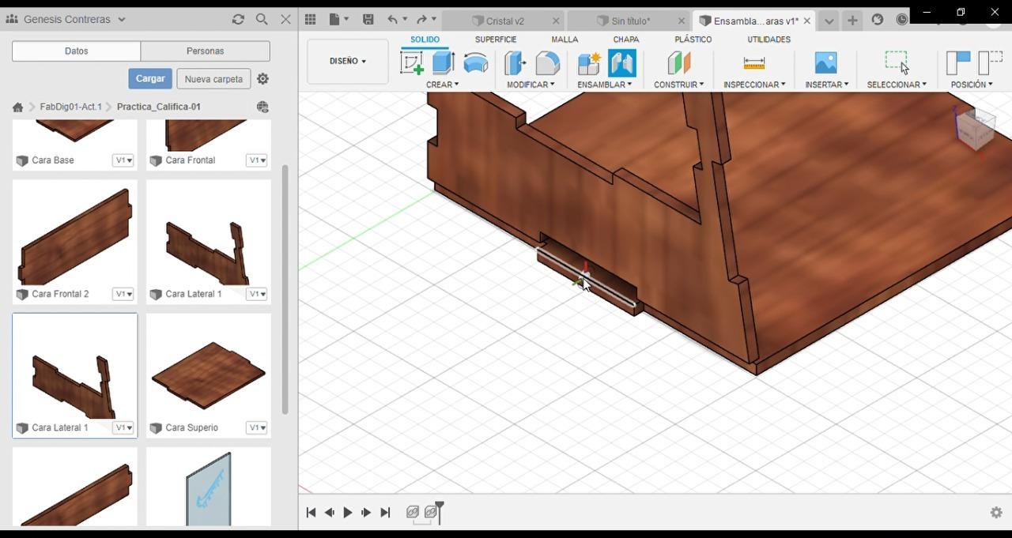1012x538 pixels.
Task: Switch to the SUPERFICIE ribbon tab
Action: (x=496, y=40)
